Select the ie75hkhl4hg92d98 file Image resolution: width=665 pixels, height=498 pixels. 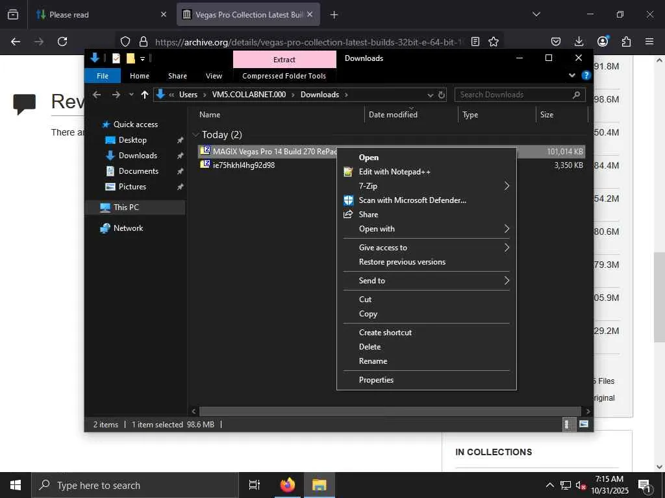tap(244, 165)
